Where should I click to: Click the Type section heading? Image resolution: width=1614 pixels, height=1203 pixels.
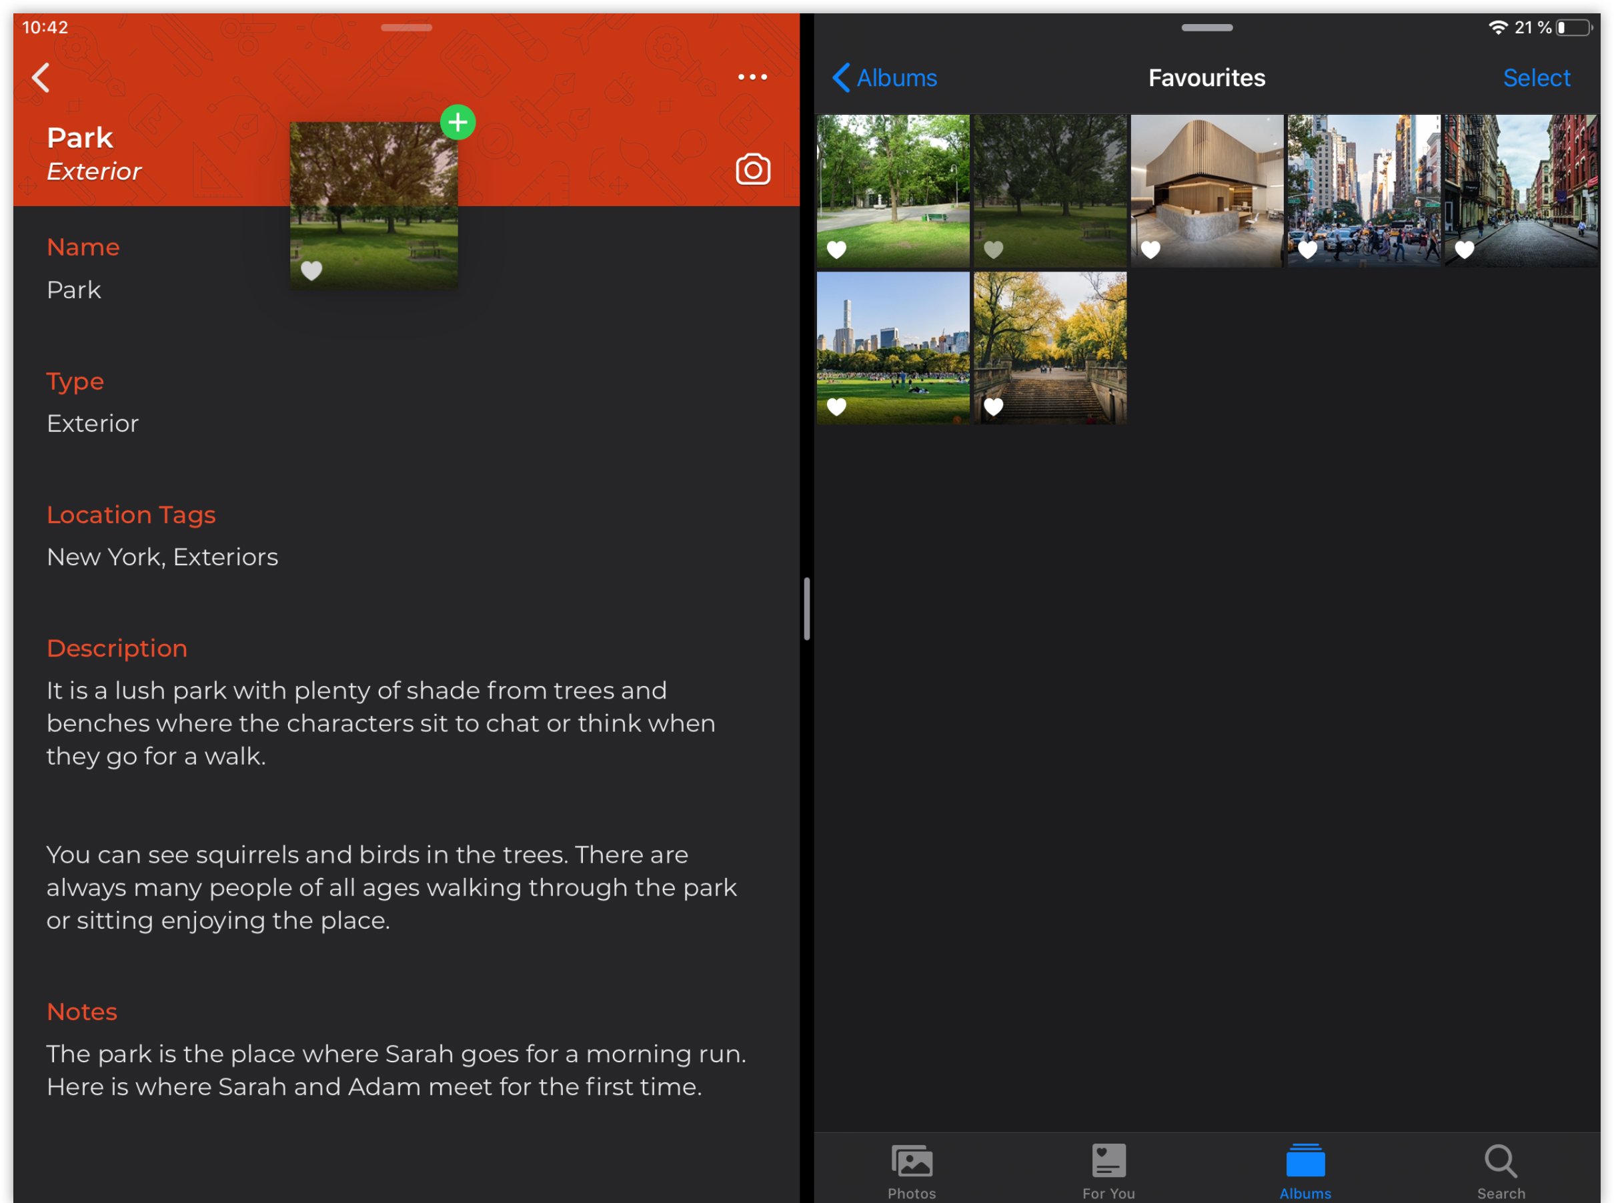tap(75, 382)
